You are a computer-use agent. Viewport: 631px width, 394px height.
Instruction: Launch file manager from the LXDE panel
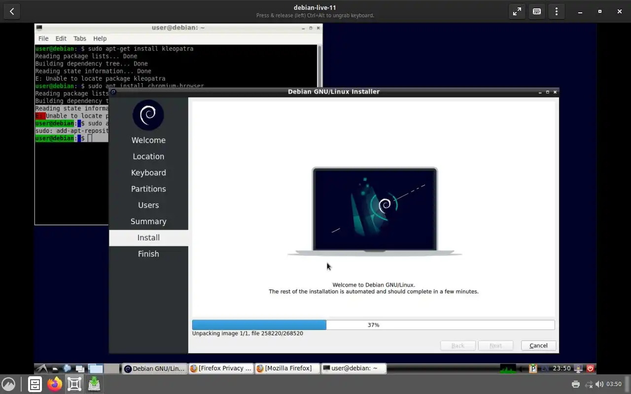click(55, 368)
